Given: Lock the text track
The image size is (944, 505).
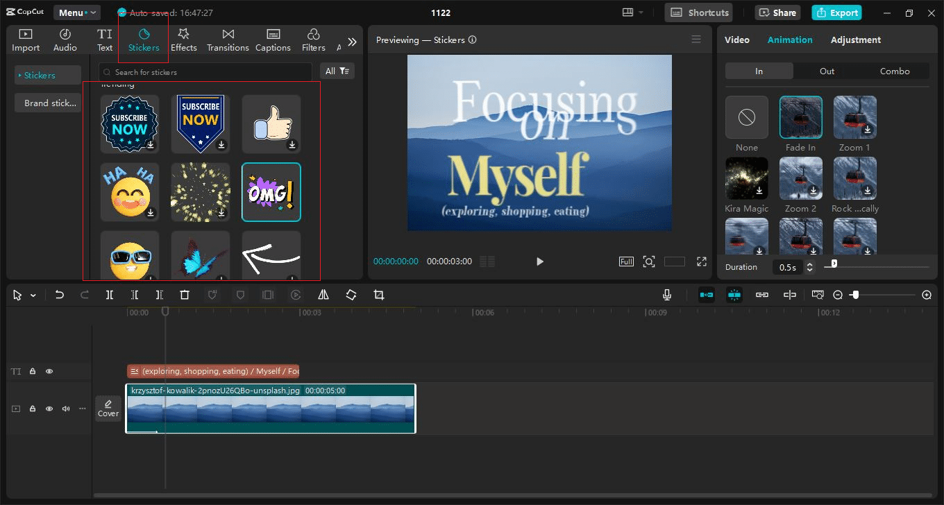Looking at the screenshot, I should click(x=33, y=371).
